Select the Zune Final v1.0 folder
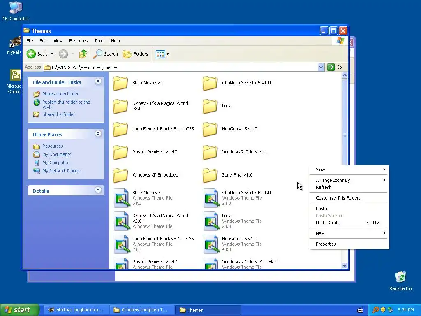The width and height of the screenshot is (421, 316). point(210,175)
